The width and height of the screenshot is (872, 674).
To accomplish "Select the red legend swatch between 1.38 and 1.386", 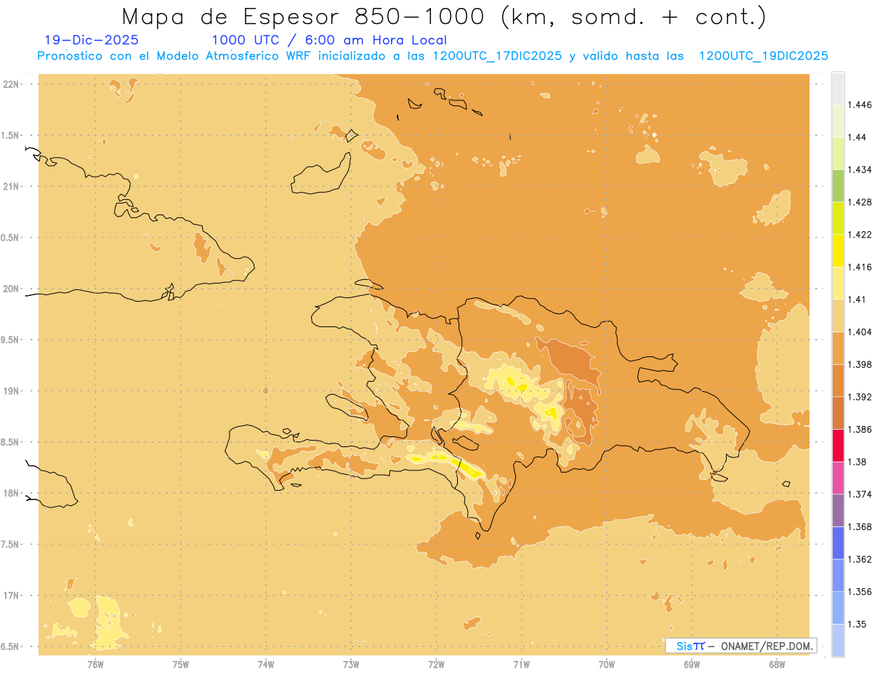I will tap(838, 446).
